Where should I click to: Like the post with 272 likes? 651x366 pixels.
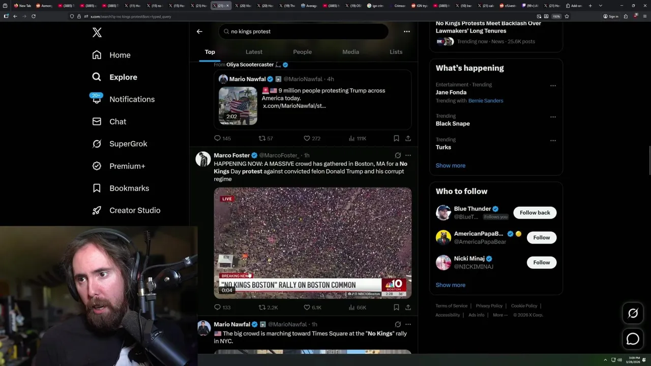click(x=312, y=138)
